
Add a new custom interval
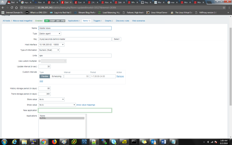click(x=41, y=81)
